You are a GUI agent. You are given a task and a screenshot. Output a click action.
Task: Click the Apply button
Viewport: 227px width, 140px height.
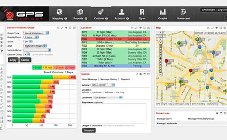tap(13, 60)
